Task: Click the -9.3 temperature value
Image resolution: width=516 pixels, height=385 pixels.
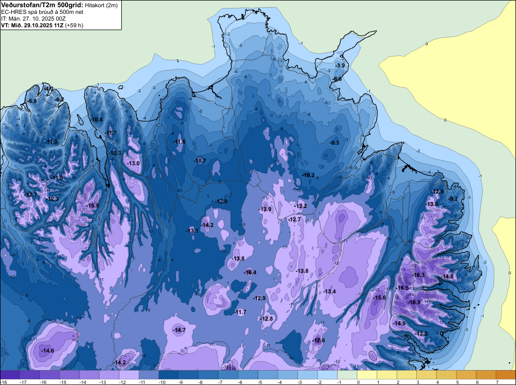Action: (334, 143)
